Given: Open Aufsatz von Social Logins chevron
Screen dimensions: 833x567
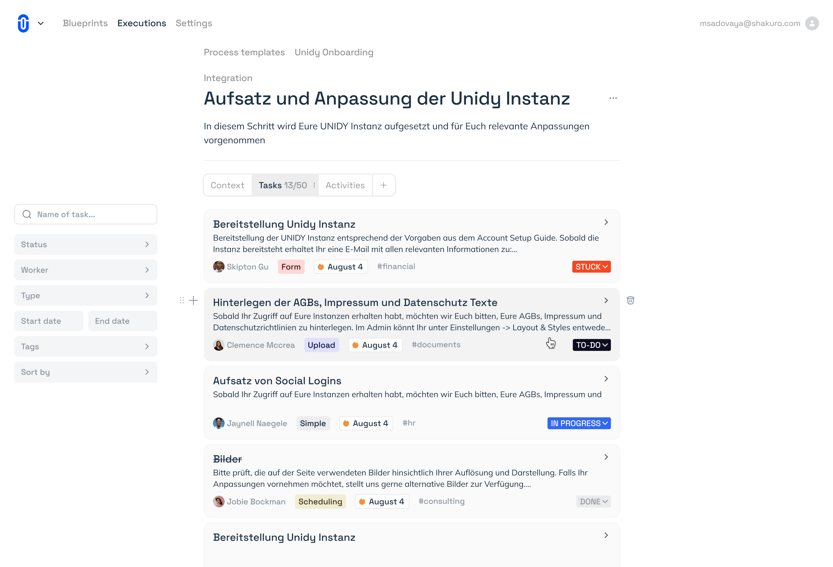Looking at the screenshot, I should pyautogui.click(x=606, y=379).
